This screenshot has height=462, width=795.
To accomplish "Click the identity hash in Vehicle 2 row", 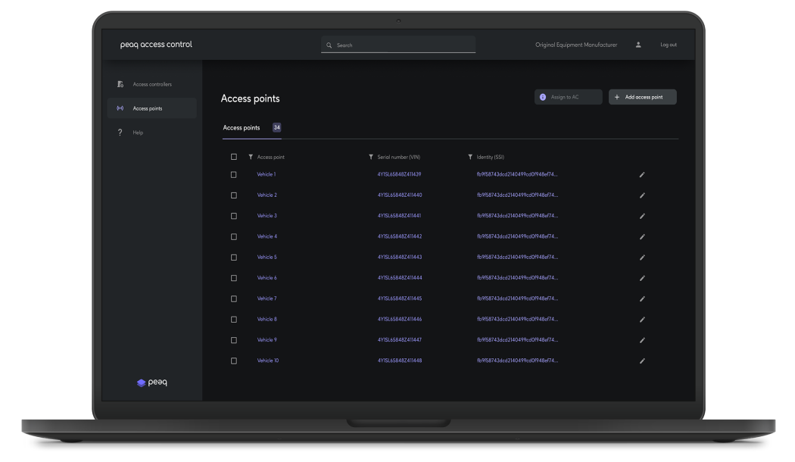I will pyautogui.click(x=517, y=195).
